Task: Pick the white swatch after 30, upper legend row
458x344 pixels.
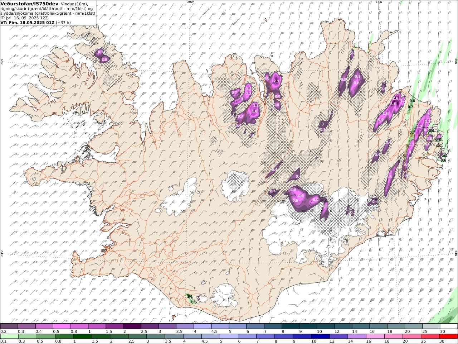Action: pos(448,326)
